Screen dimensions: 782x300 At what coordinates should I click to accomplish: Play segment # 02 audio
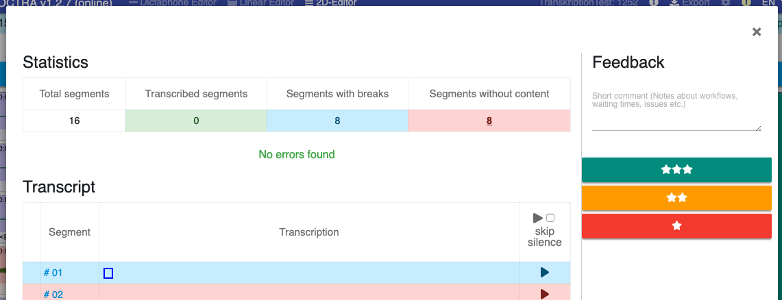pyautogui.click(x=545, y=295)
